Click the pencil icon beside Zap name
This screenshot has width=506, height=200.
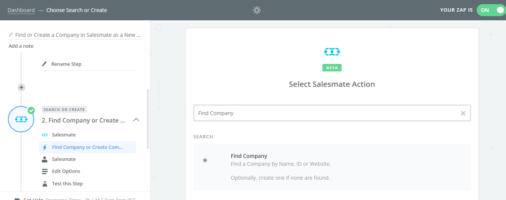(x=11, y=35)
